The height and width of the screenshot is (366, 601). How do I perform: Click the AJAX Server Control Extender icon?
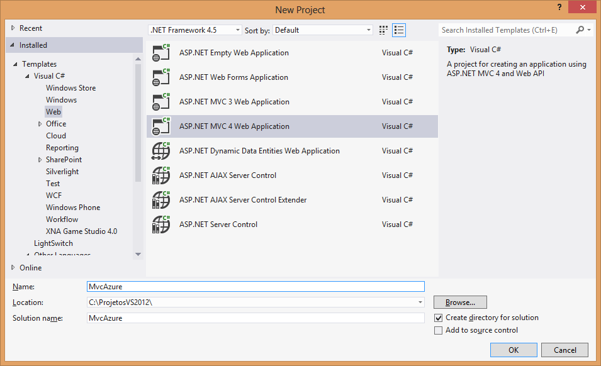pyautogui.click(x=161, y=200)
